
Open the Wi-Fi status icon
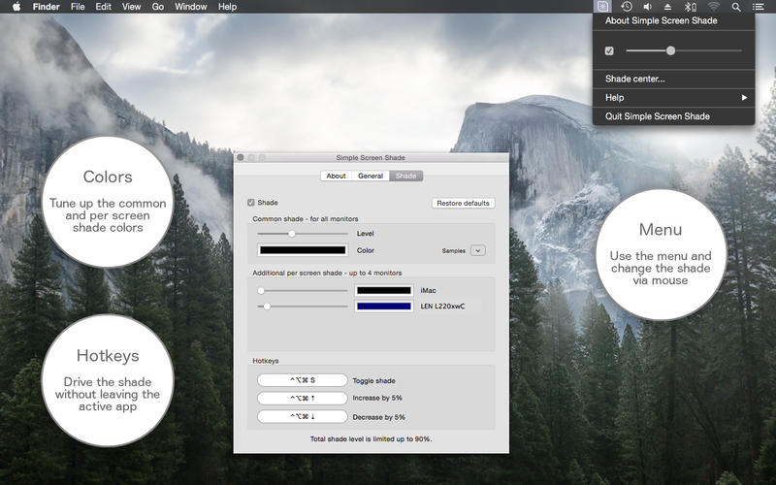click(x=713, y=7)
